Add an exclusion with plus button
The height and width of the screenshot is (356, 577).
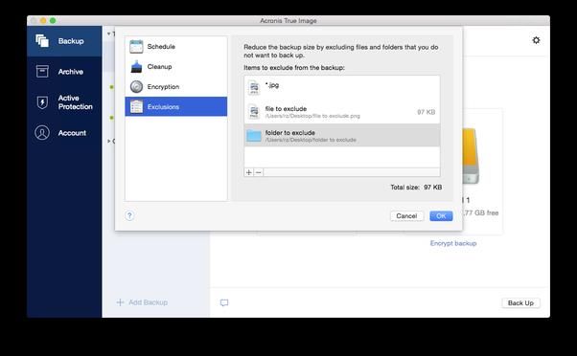click(x=249, y=172)
